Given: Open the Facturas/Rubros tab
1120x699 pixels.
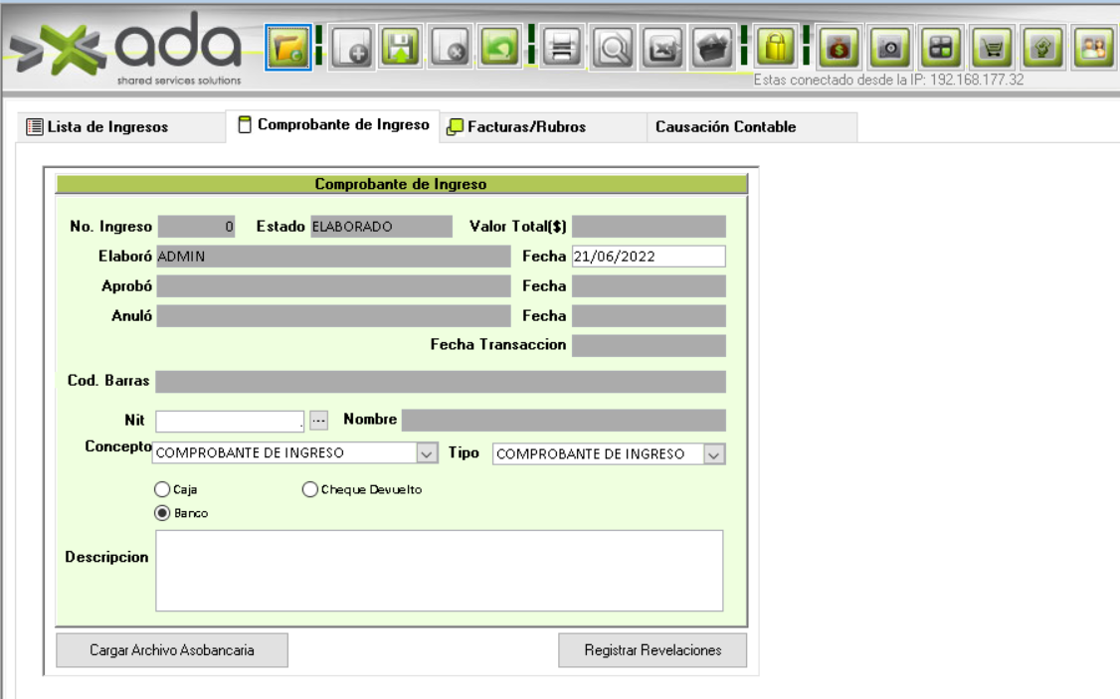Looking at the screenshot, I should click(x=517, y=127).
